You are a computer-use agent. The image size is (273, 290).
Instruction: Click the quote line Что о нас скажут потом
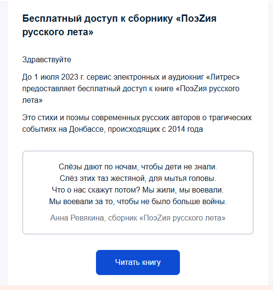(x=137, y=190)
